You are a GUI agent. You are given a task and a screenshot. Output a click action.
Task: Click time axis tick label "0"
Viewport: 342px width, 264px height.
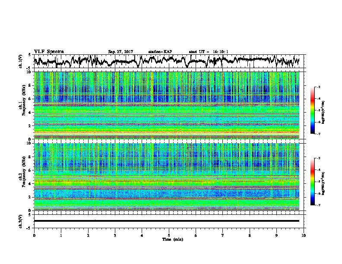34,236
